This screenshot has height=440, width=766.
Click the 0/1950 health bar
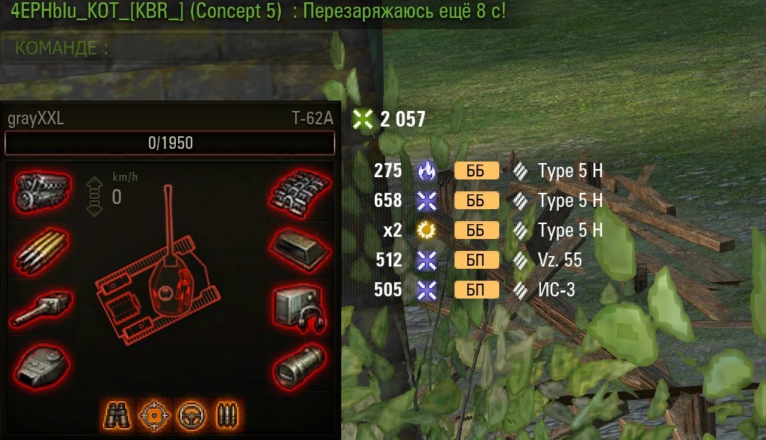(x=170, y=143)
